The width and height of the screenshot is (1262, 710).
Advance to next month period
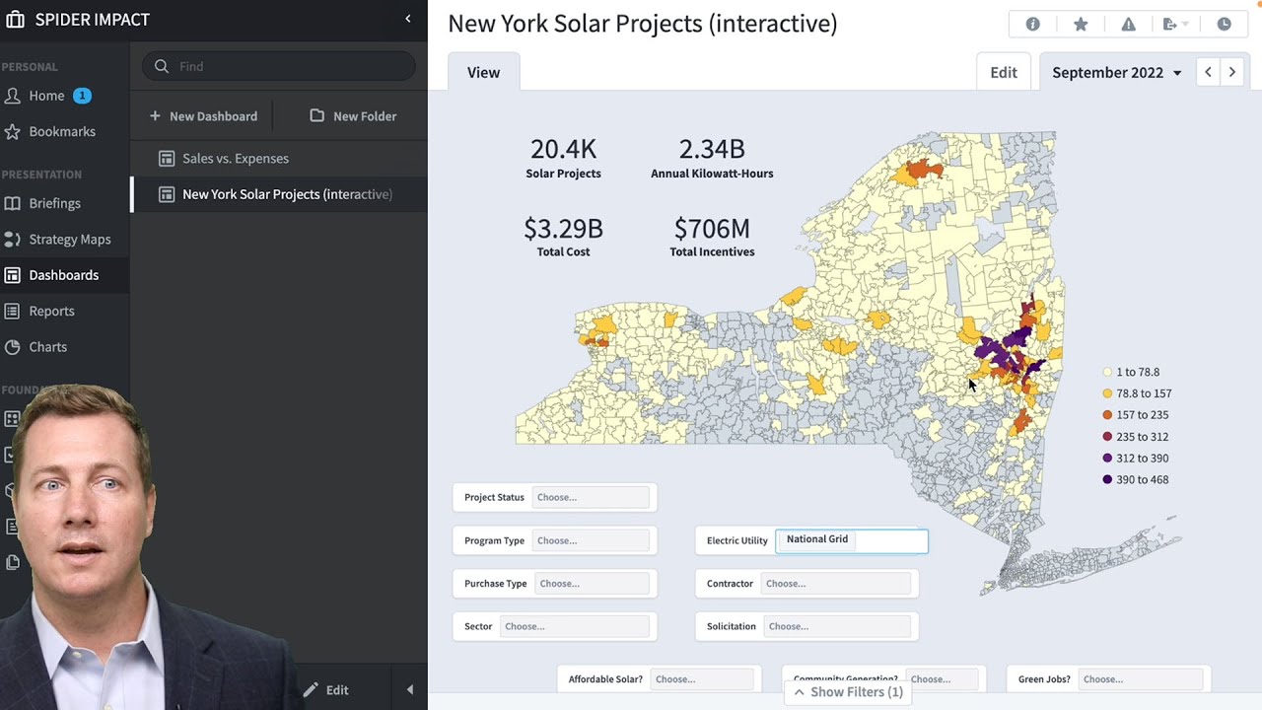pyautogui.click(x=1232, y=72)
